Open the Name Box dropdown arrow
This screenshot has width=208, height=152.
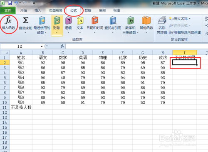click(42, 46)
